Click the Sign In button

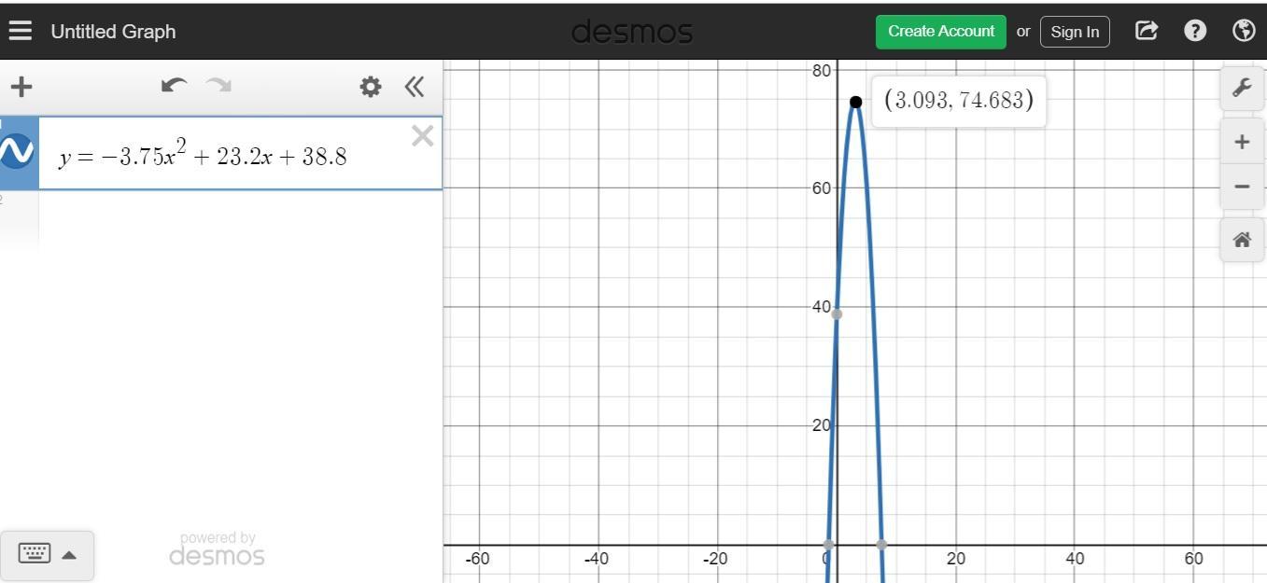[1075, 31]
